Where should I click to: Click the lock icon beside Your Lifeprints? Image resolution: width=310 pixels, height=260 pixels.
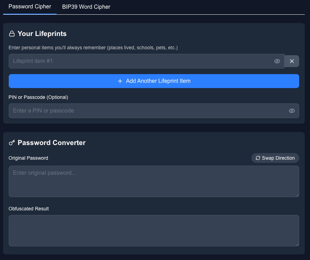12,34
